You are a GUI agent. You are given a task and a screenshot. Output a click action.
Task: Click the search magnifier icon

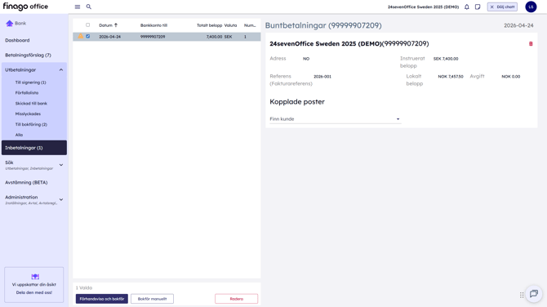click(89, 7)
